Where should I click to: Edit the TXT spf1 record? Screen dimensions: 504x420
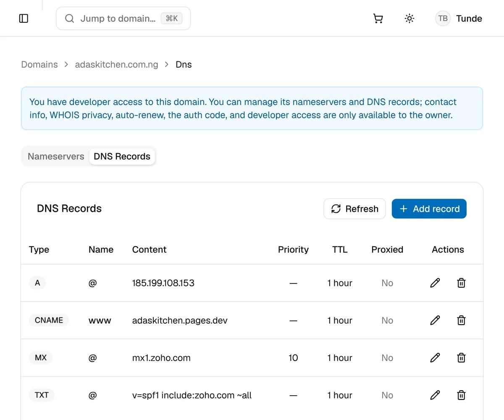[435, 395]
